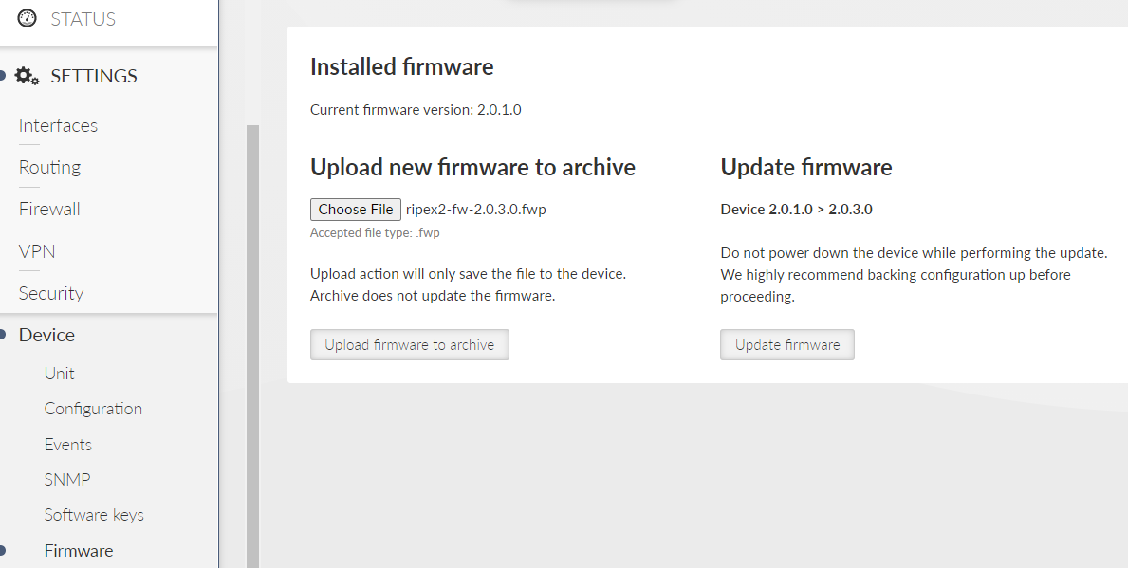Select Firewall in the sidebar

click(x=49, y=209)
